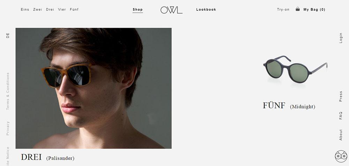349x166 pixels.
Task: Select the Zwei model link
Action: coord(38,9)
